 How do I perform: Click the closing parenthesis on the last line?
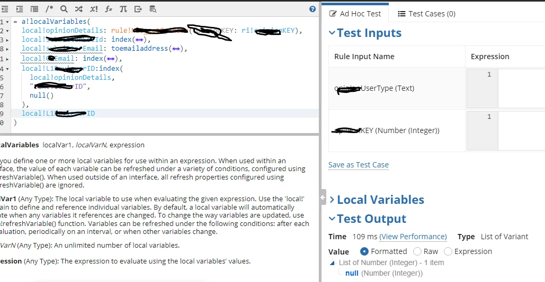tap(15, 123)
